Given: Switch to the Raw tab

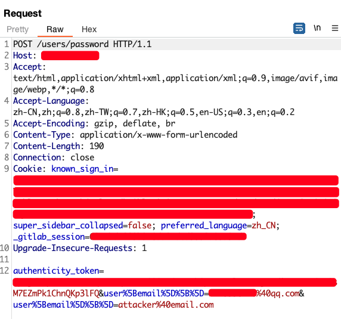Looking at the screenshot, I should (55, 29).
